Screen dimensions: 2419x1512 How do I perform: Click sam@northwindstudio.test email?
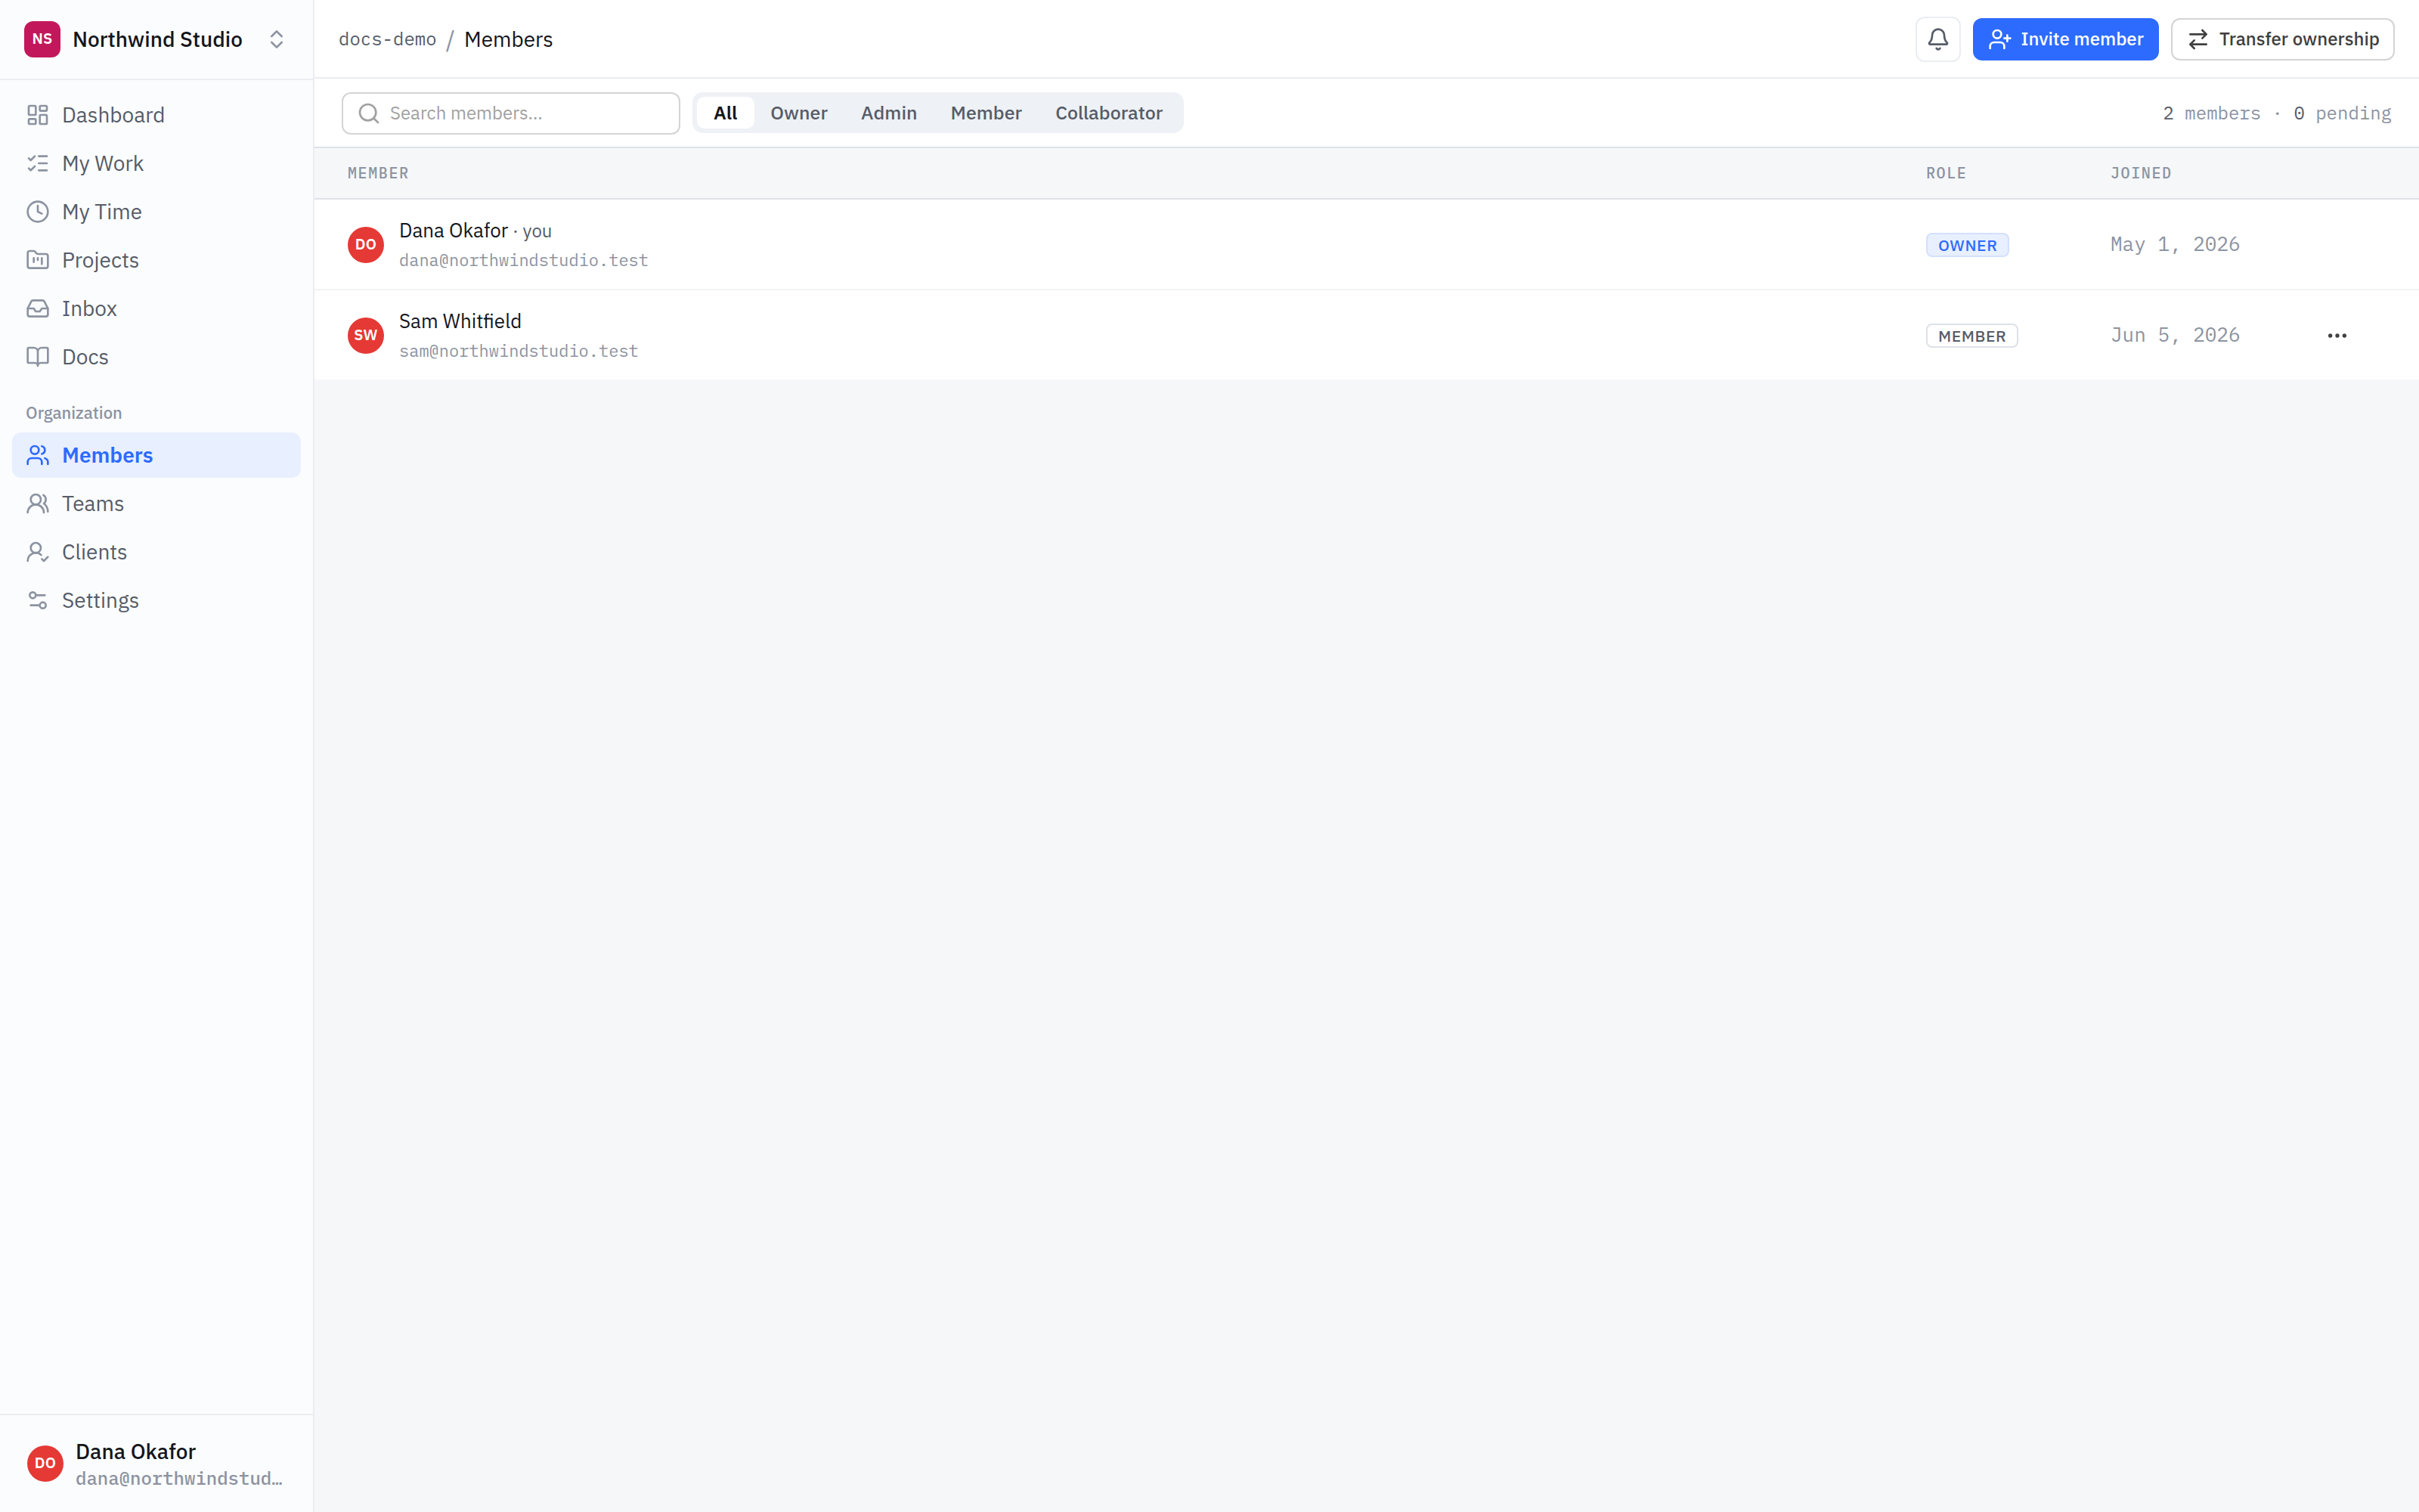pyautogui.click(x=519, y=351)
